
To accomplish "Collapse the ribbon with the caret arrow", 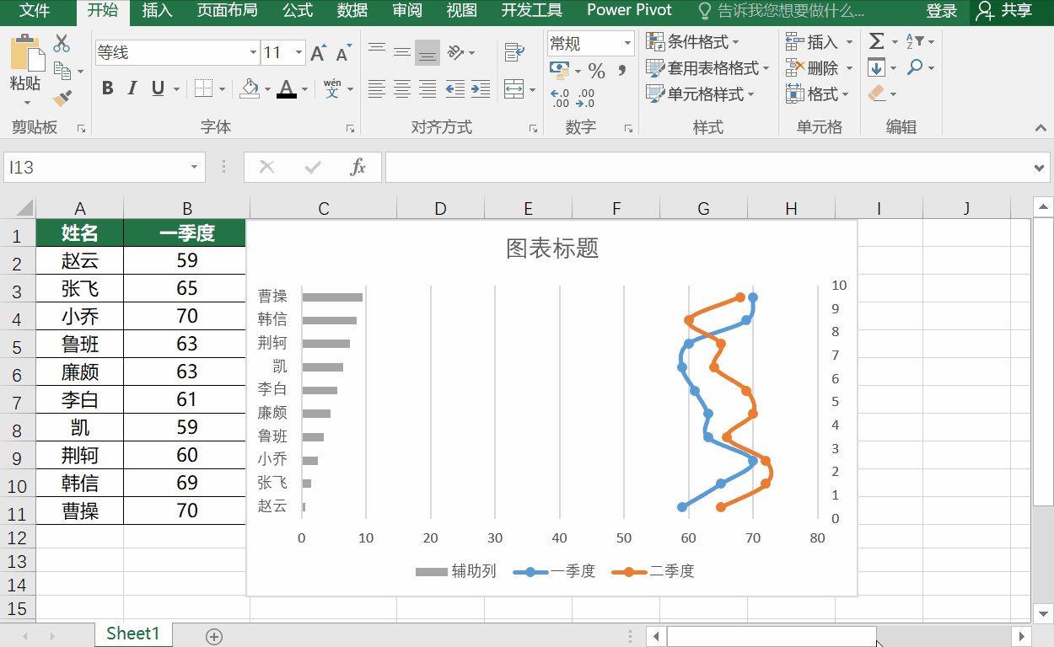I will 1042,128.
